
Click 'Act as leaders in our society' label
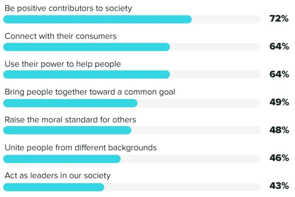click(x=58, y=176)
